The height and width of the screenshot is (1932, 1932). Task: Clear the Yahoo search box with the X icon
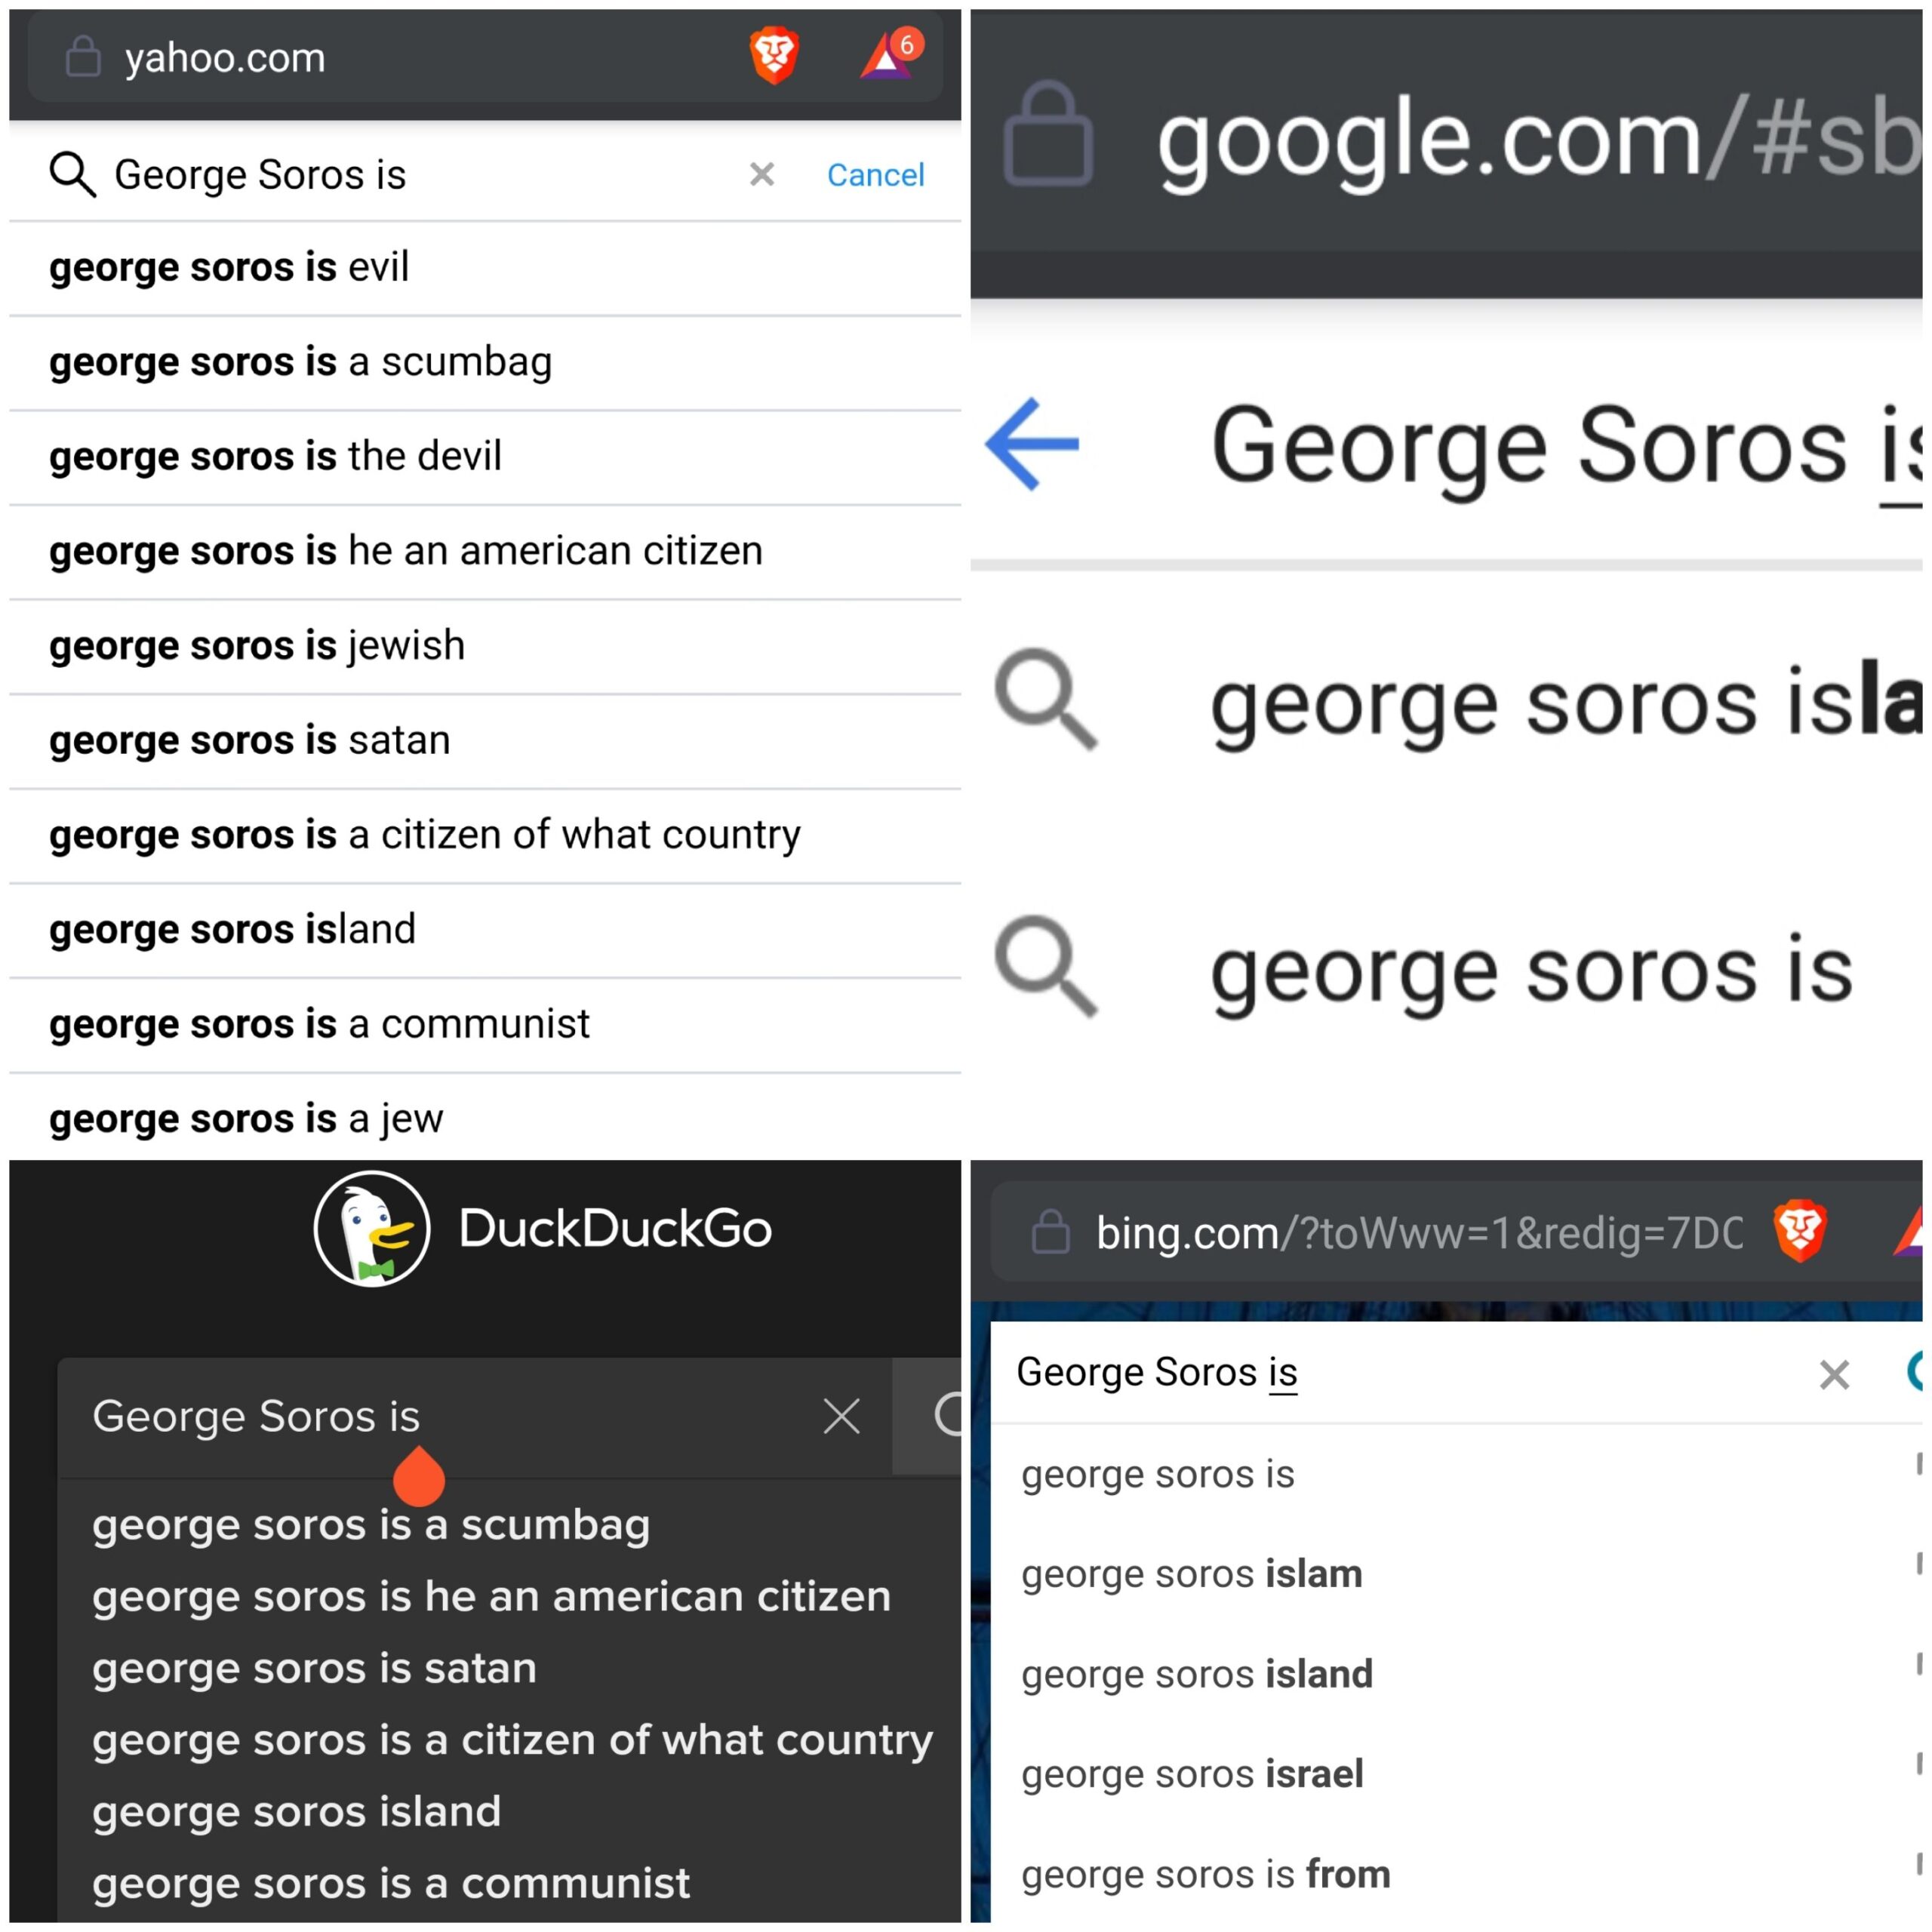coord(762,174)
